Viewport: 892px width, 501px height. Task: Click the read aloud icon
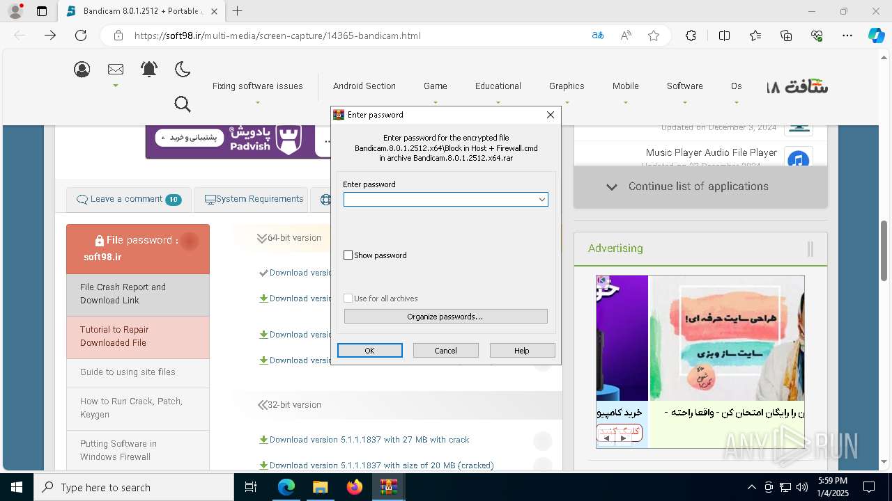click(x=626, y=35)
